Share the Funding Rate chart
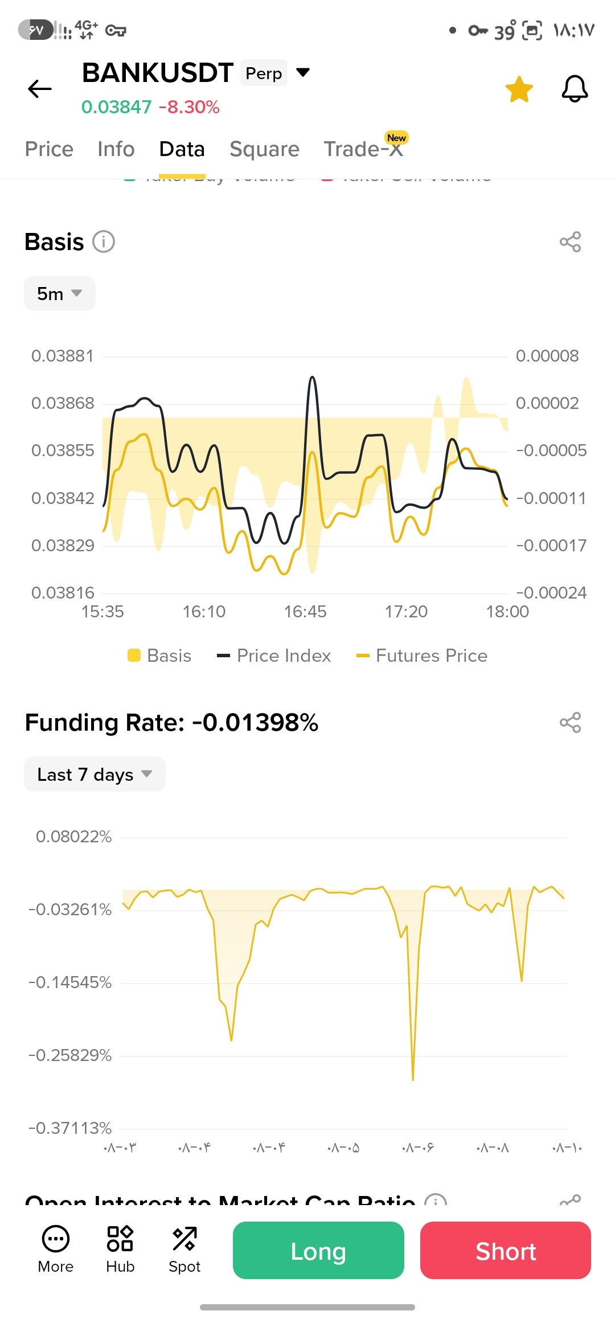The height and width of the screenshot is (1319, 615). 570,722
